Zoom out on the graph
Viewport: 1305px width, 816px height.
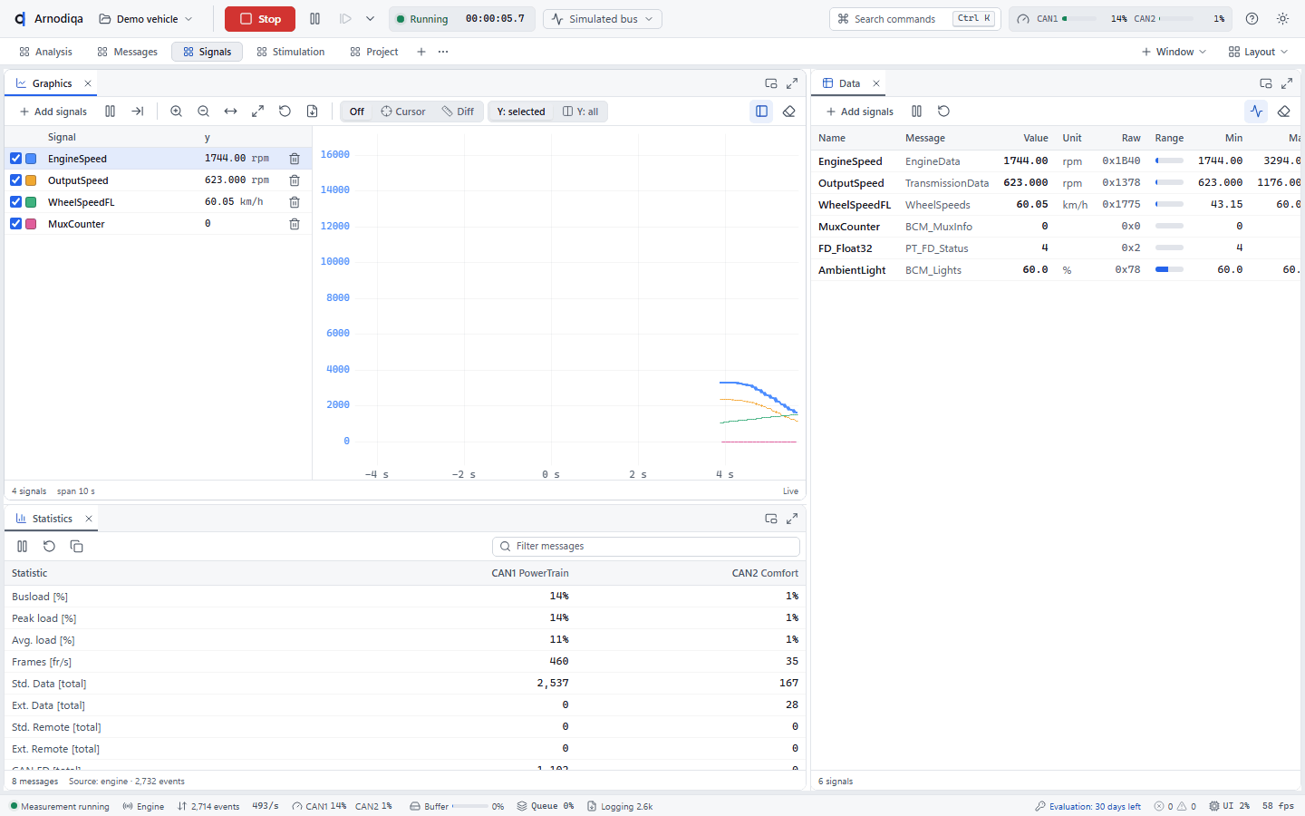203,112
